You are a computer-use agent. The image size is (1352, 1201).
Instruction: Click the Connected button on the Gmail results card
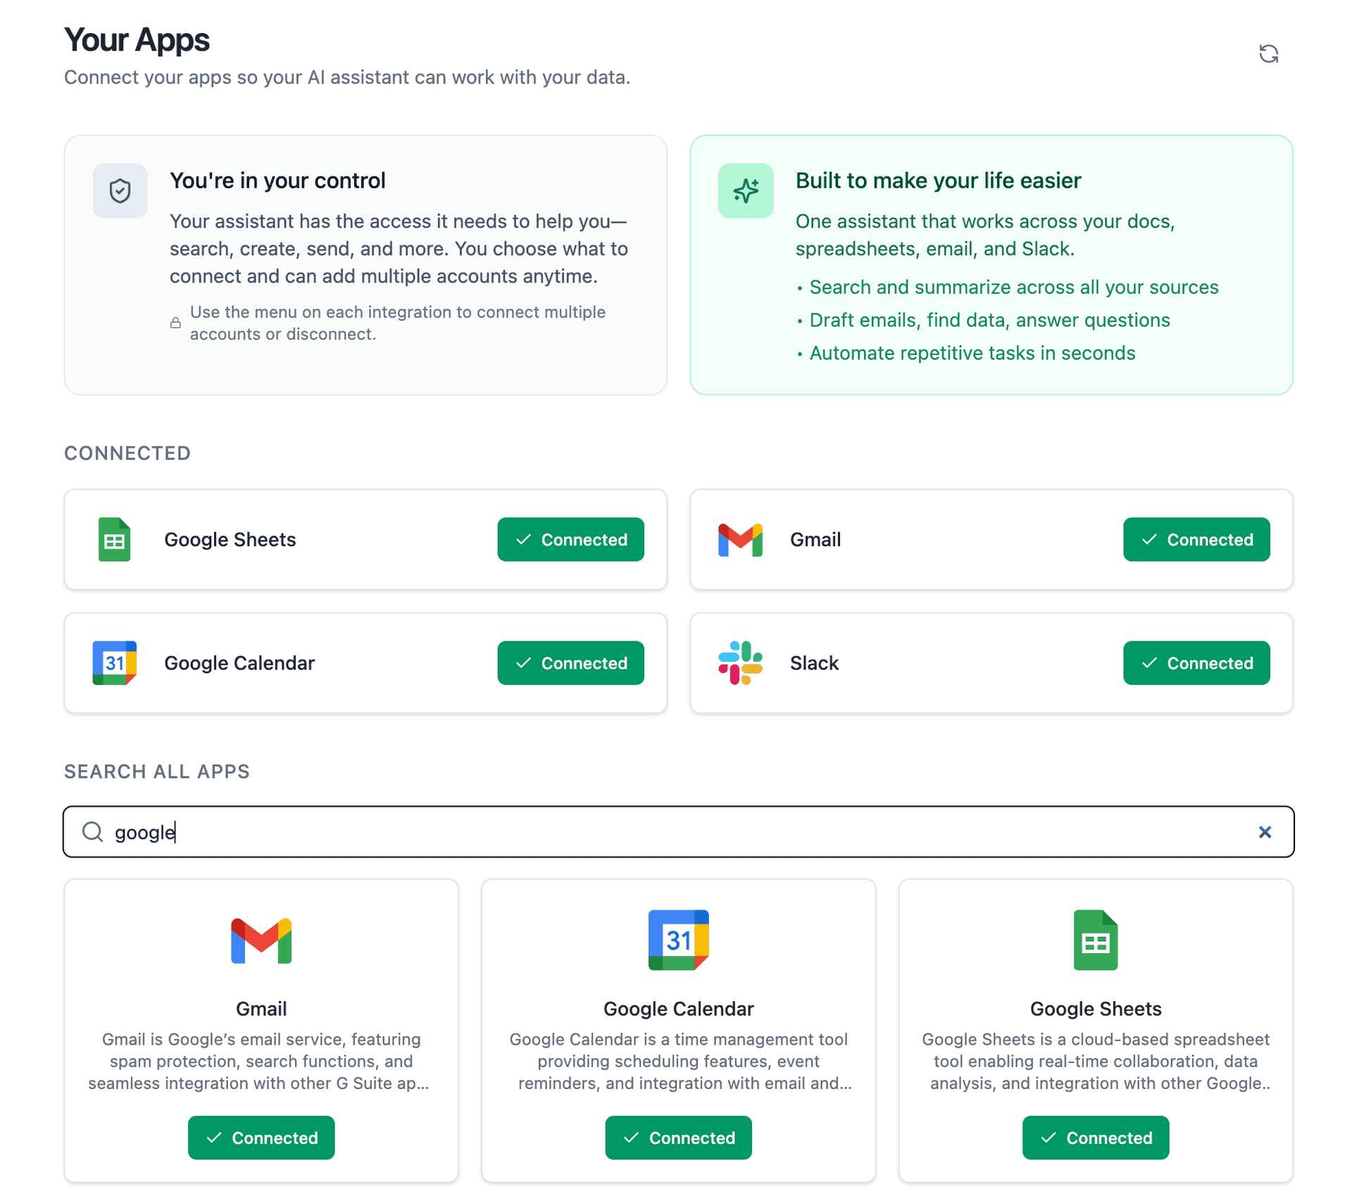(261, 1138)
